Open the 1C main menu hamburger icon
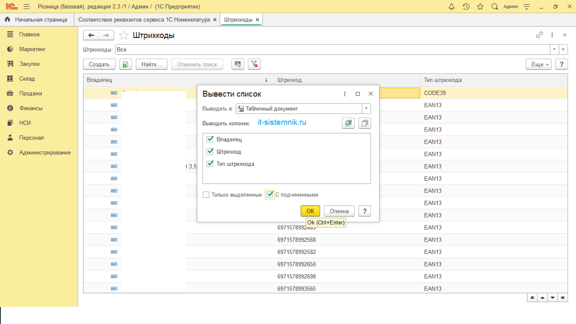This screenshot has width=576, height=324. point(26,7)
